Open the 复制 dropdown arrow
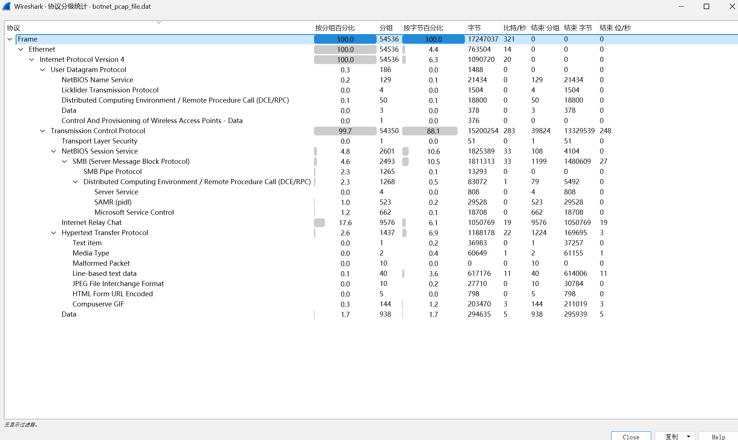The height and width of the screenshot is (440, 738). [688, 436]
